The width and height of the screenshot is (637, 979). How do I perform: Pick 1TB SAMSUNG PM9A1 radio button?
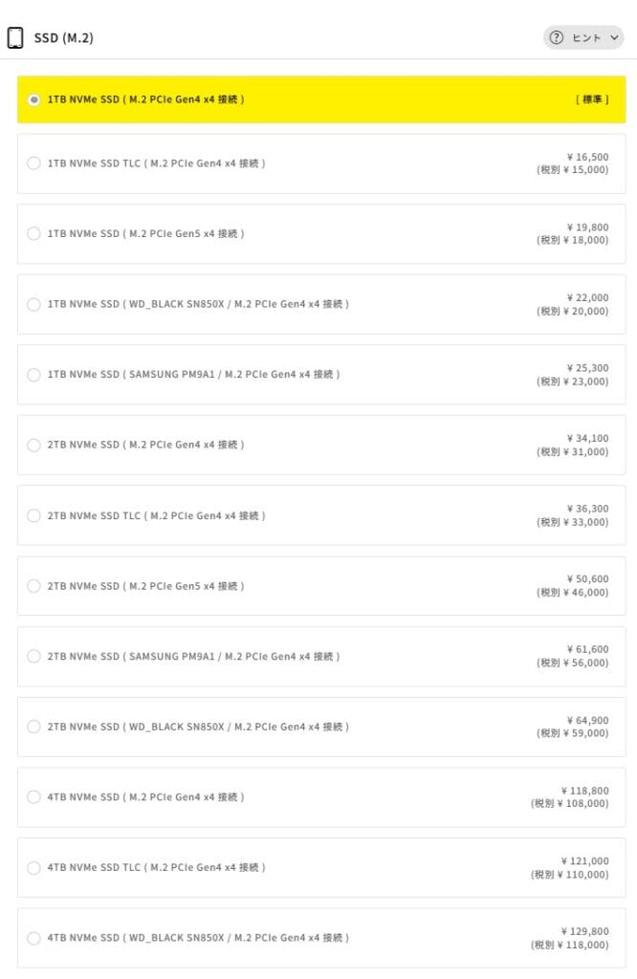(34, 375)
